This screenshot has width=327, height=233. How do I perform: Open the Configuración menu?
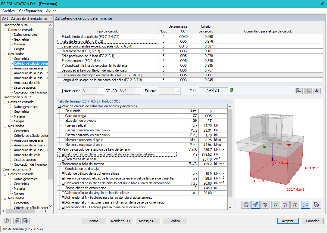point(30,11)
